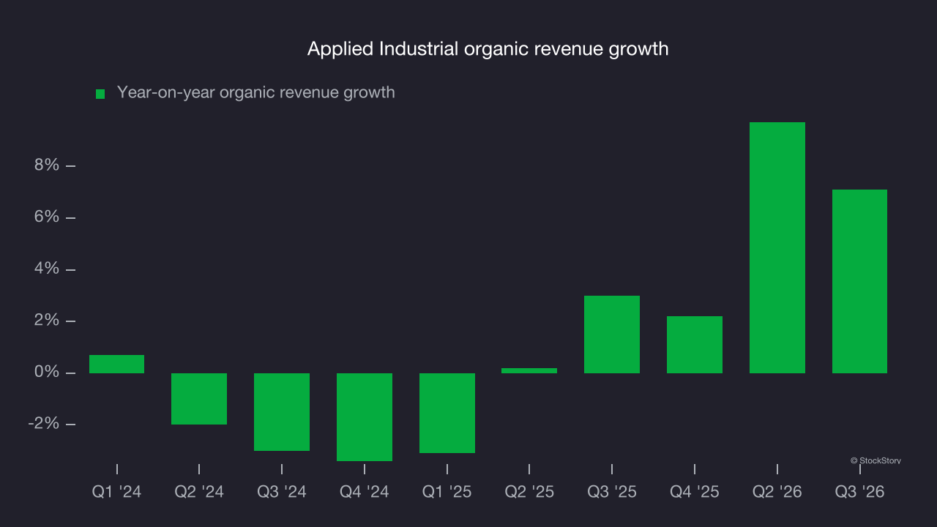Click the Q3 '26 x-axis label
This screenshot has height=527, width=937.
tap(860, 492)
